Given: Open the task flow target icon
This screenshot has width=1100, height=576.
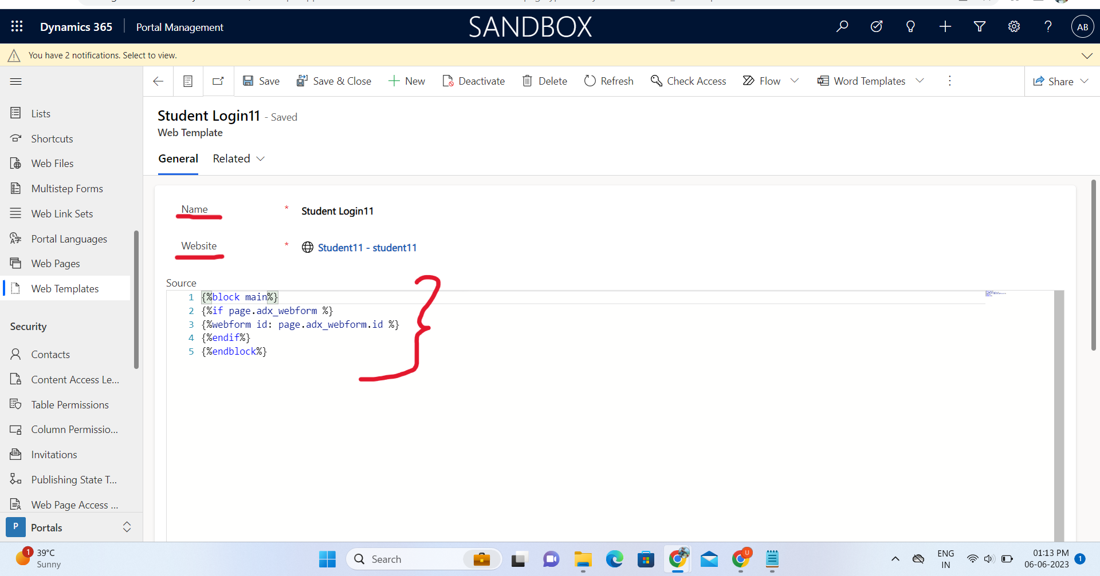Looking at the screenshot, I should (x=877, y=26).
